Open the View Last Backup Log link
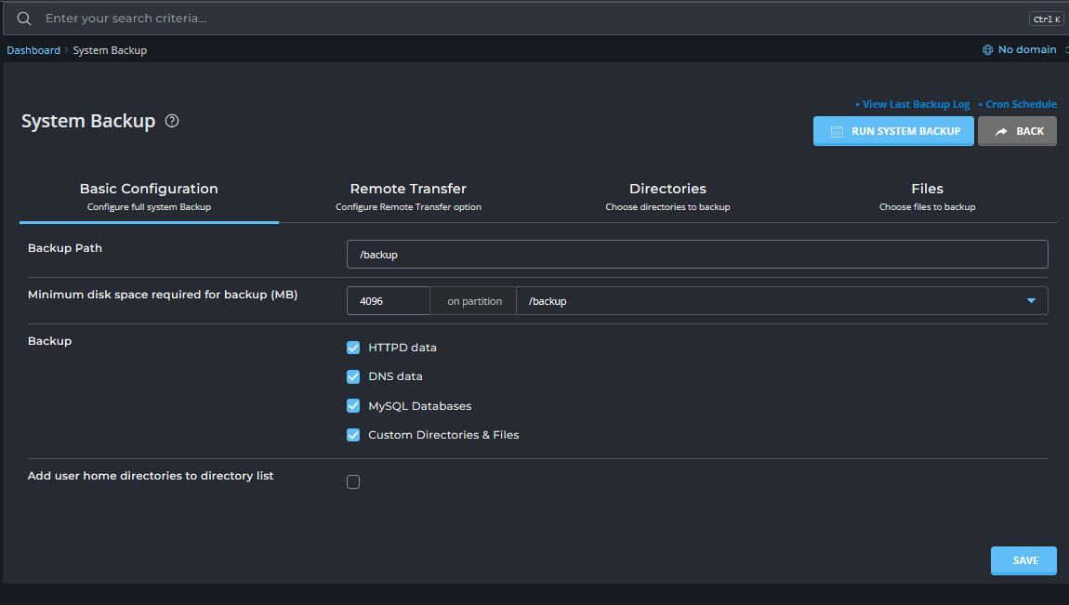 pyautogui.click(x=915, y=104)
